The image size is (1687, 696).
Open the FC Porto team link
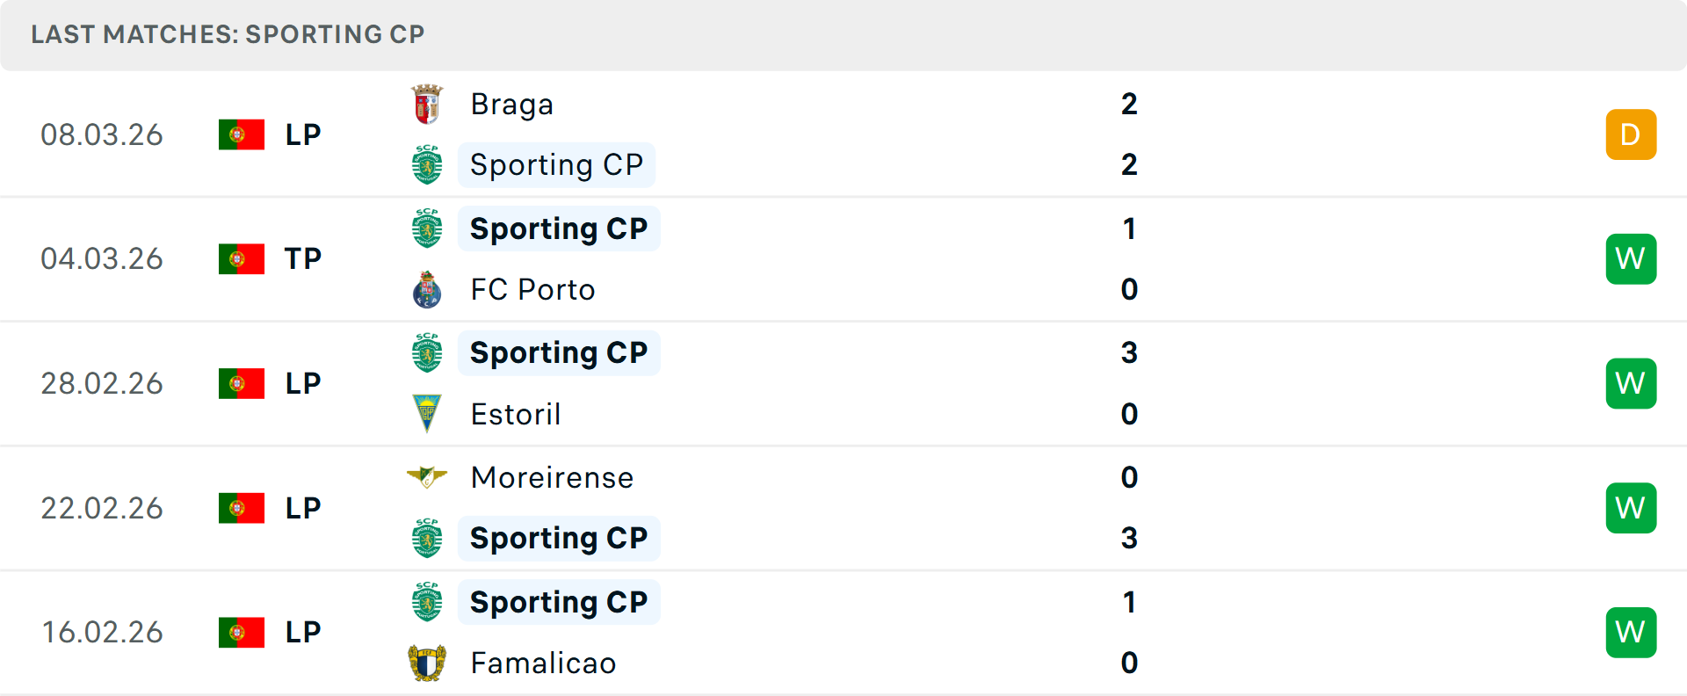click(532, 290)
